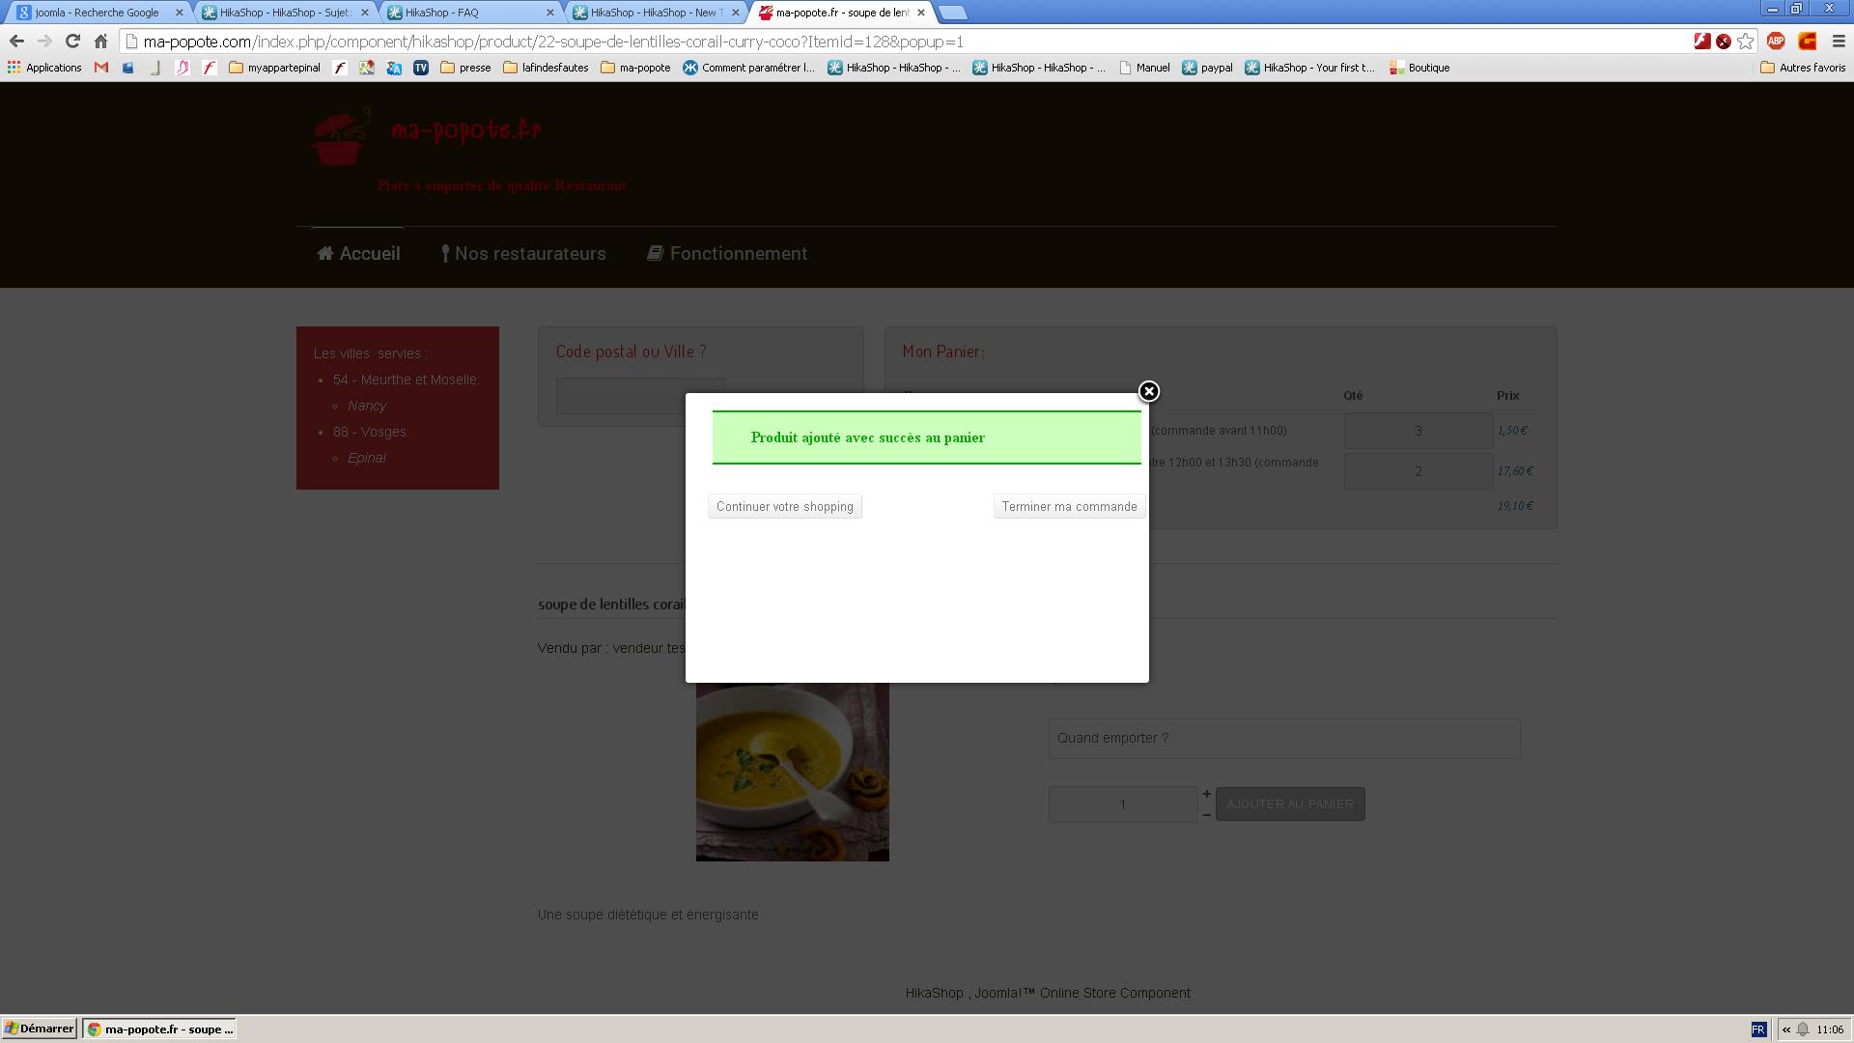
Task: Open the Chrome hamburger menu
Action: click(x=1838, y=42)
